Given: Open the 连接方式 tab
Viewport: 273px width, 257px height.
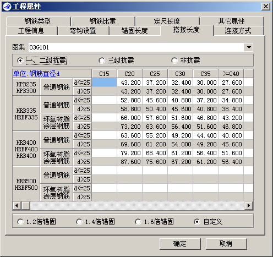Looking at the screenshot, I should click(x=238, y=31).
